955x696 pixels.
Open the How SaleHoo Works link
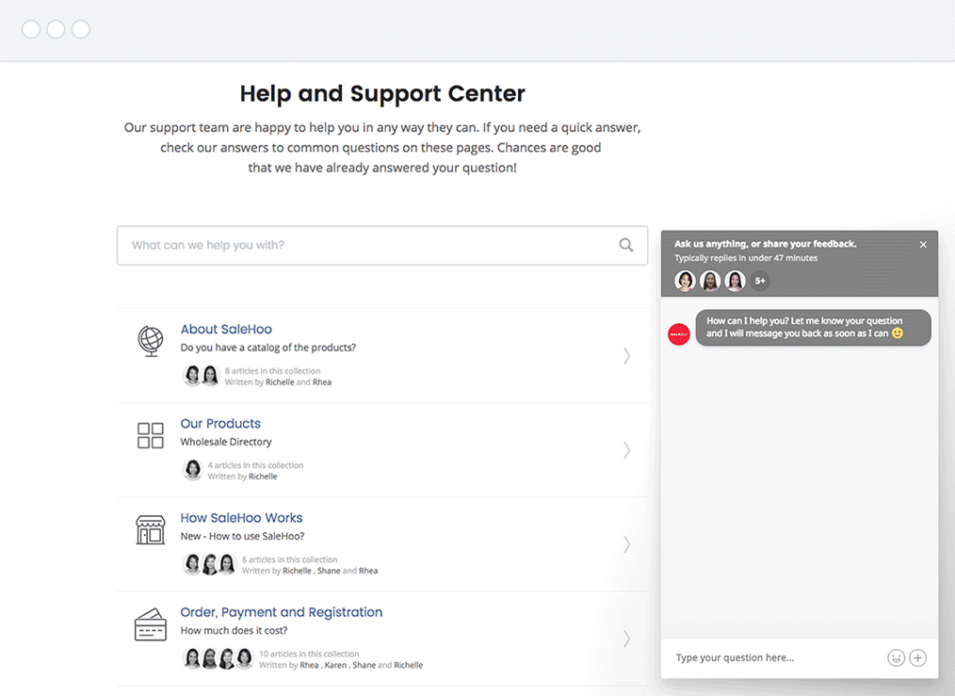point(241,518)
